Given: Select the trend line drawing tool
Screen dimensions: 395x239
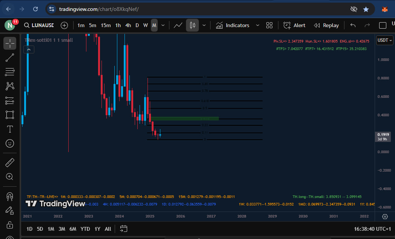Looking at the screenshot, I should click(x=10, y=58).
